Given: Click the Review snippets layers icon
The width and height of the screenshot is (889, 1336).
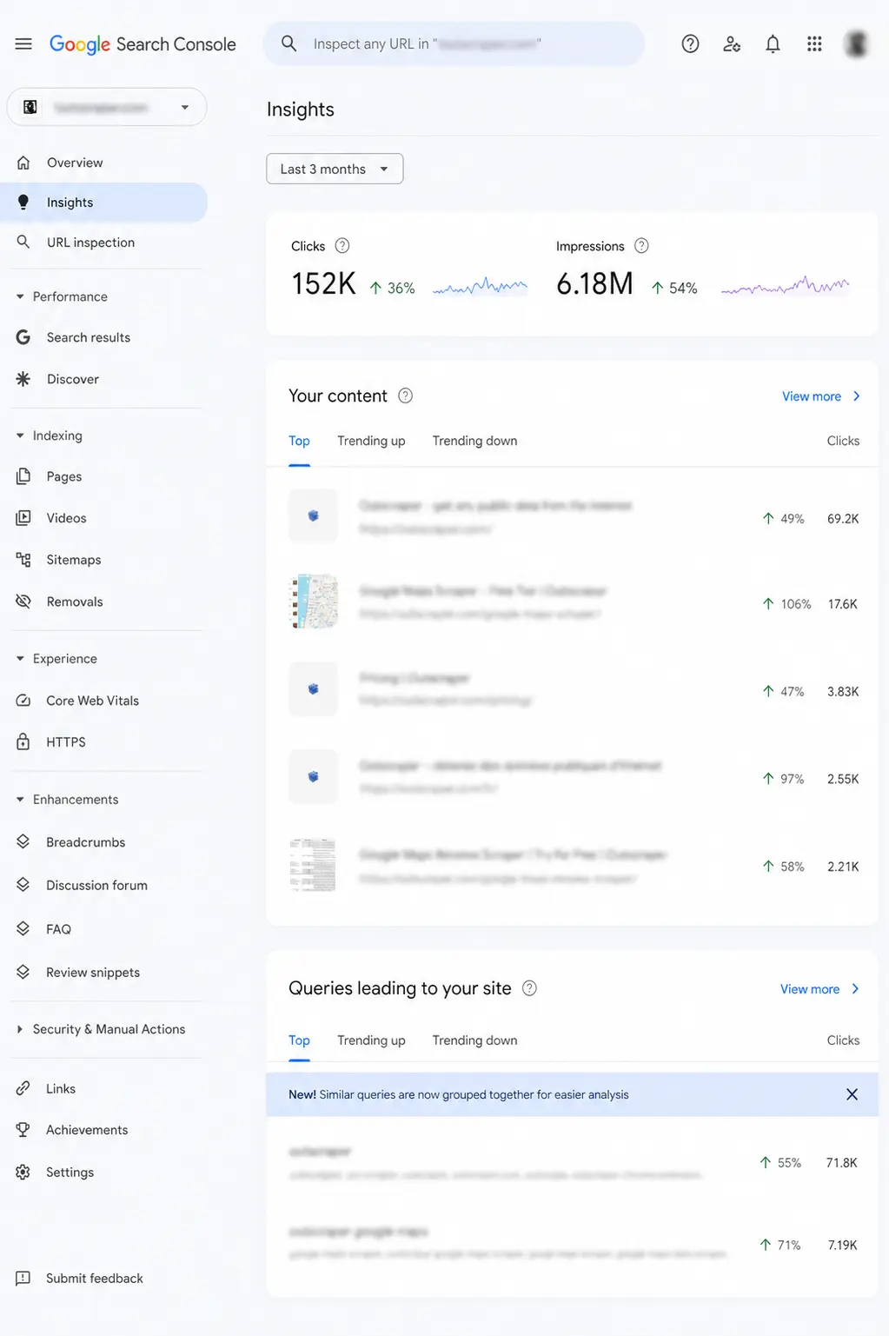Looking at the screenshot, I should coord(23,972).
